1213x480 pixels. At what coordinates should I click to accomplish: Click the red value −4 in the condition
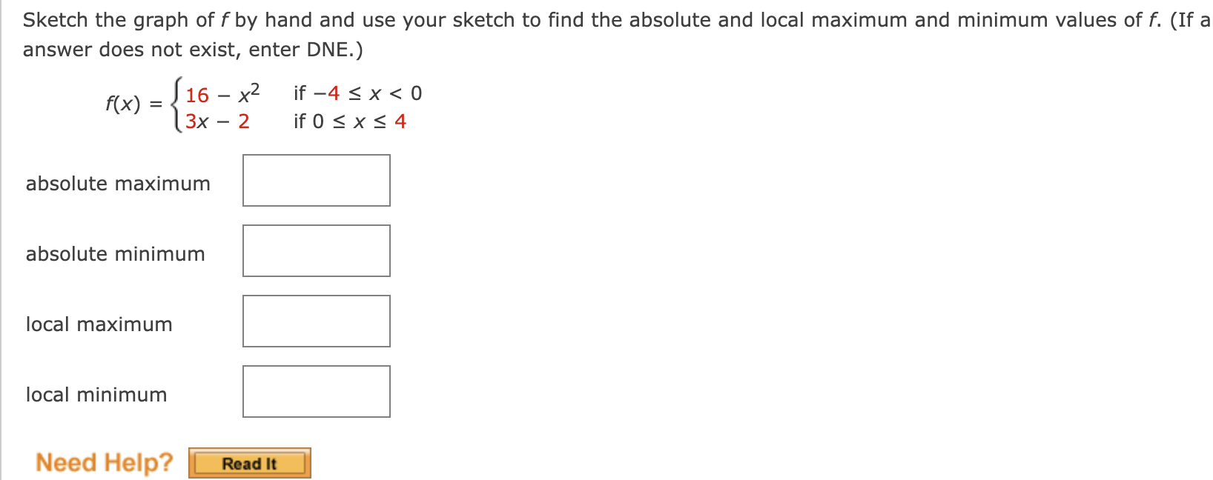coord(327,92)
